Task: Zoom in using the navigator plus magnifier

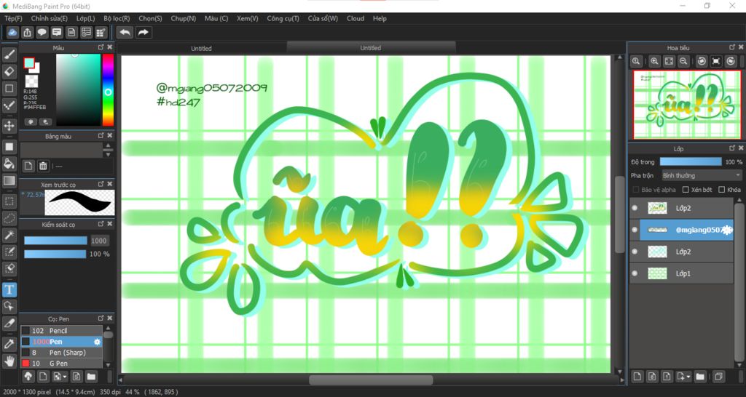Action: 655,61
